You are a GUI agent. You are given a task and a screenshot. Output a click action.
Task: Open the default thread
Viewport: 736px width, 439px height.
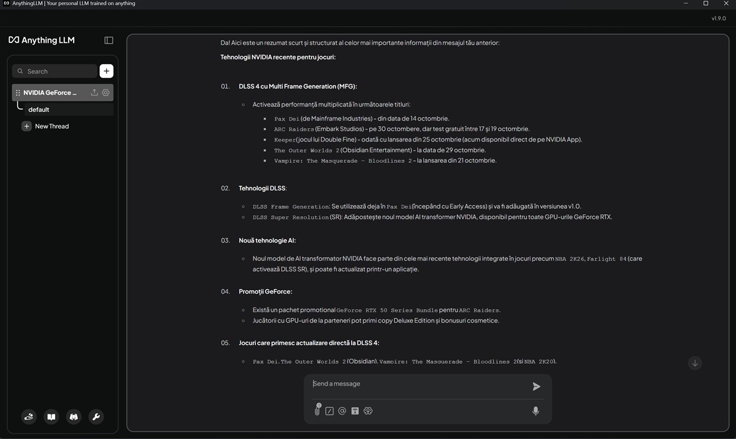[x=39, y=110]
